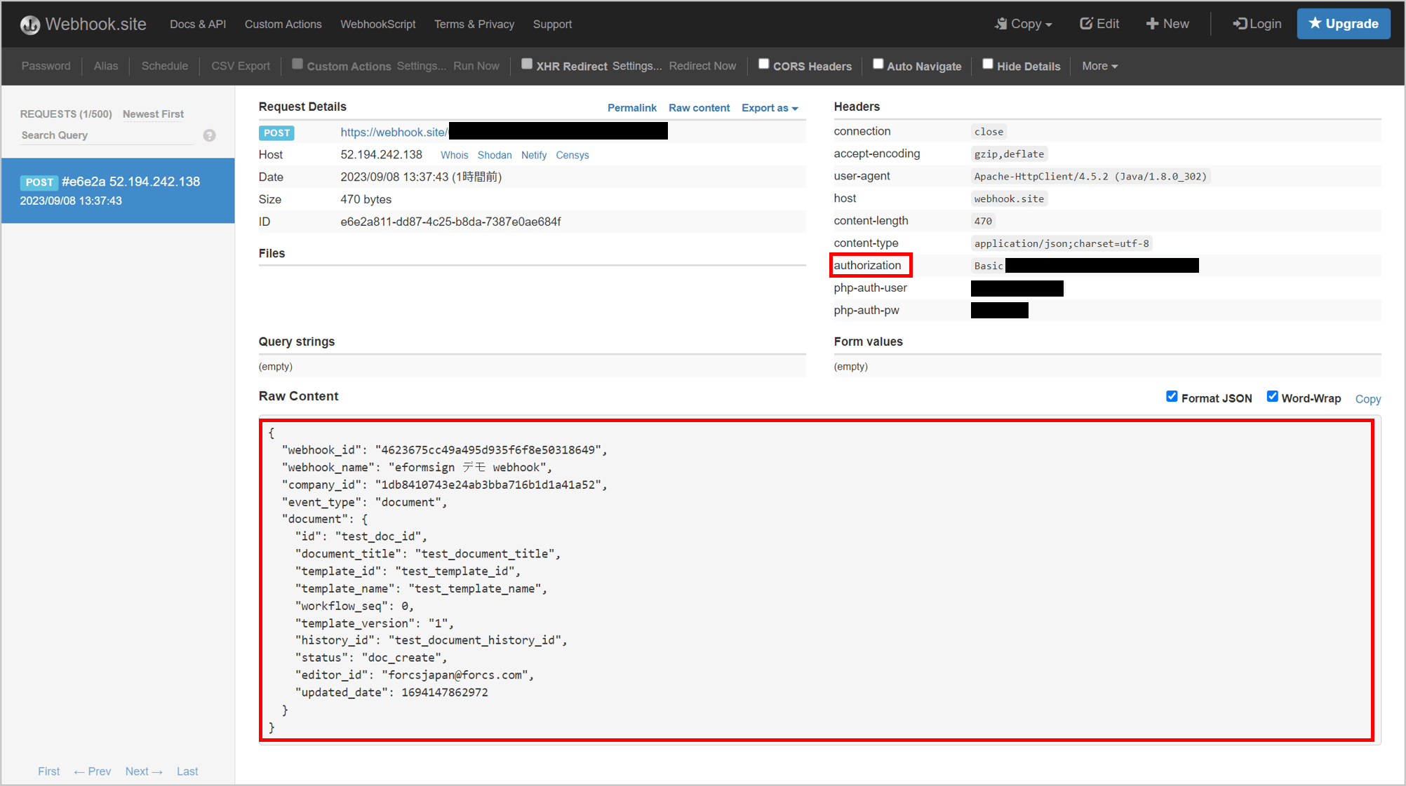Click the host webhook.site header value

[1009, 198]
